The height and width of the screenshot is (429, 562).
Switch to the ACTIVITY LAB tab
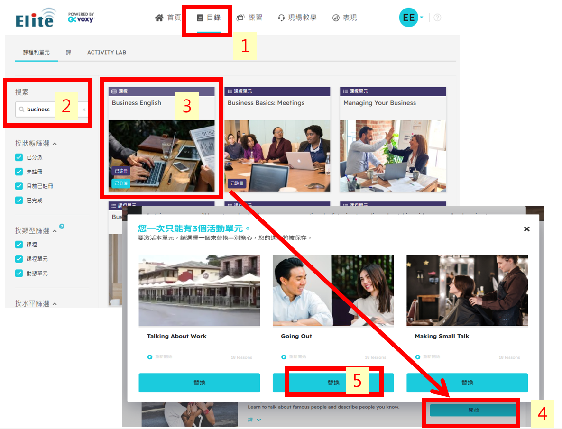coord(106,52)
